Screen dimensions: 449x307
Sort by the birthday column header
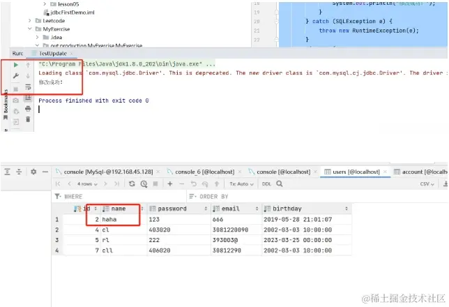tap(306, 209)
